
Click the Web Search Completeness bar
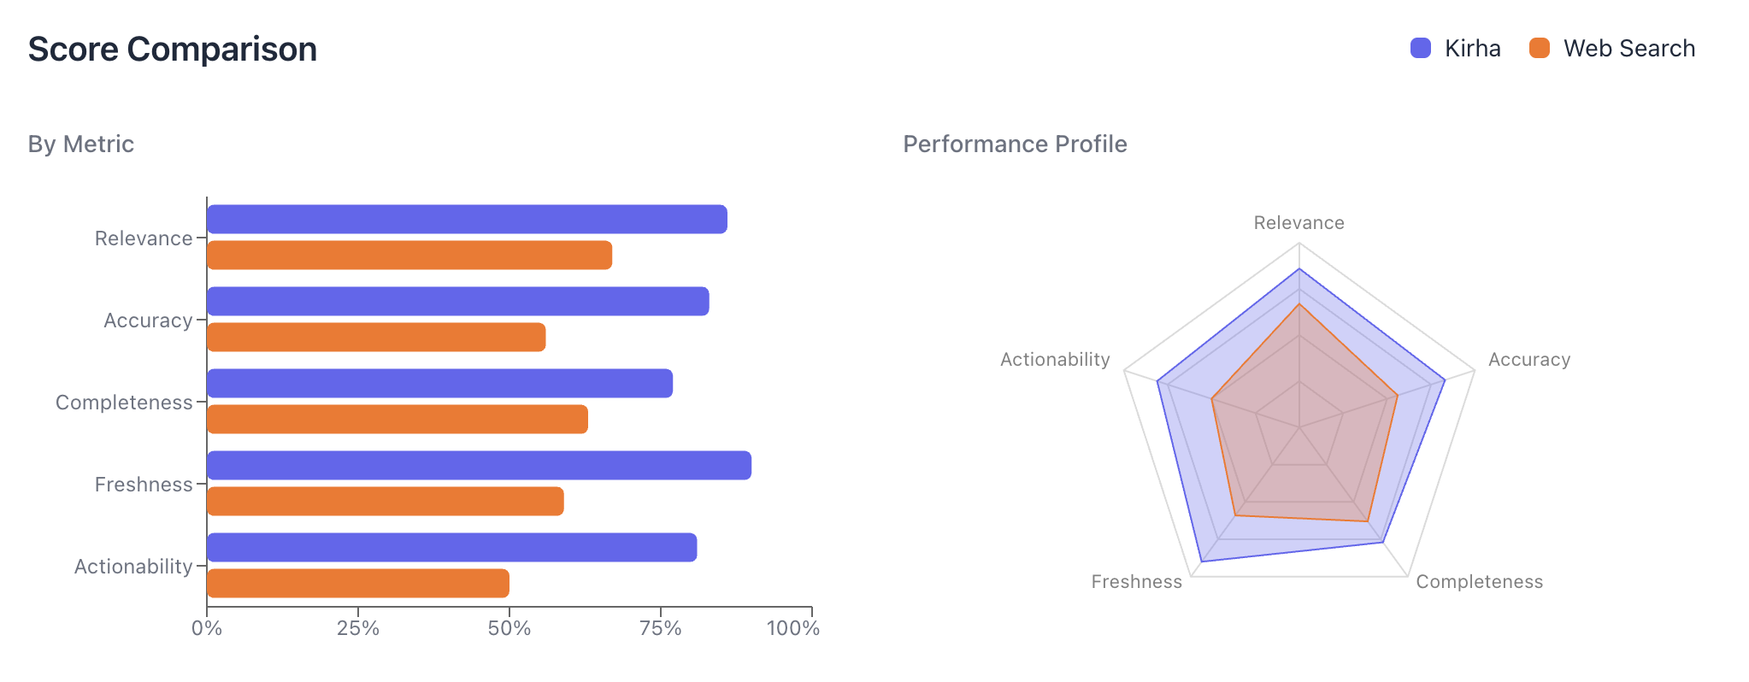pyautogui.click(x=397, y=420)
